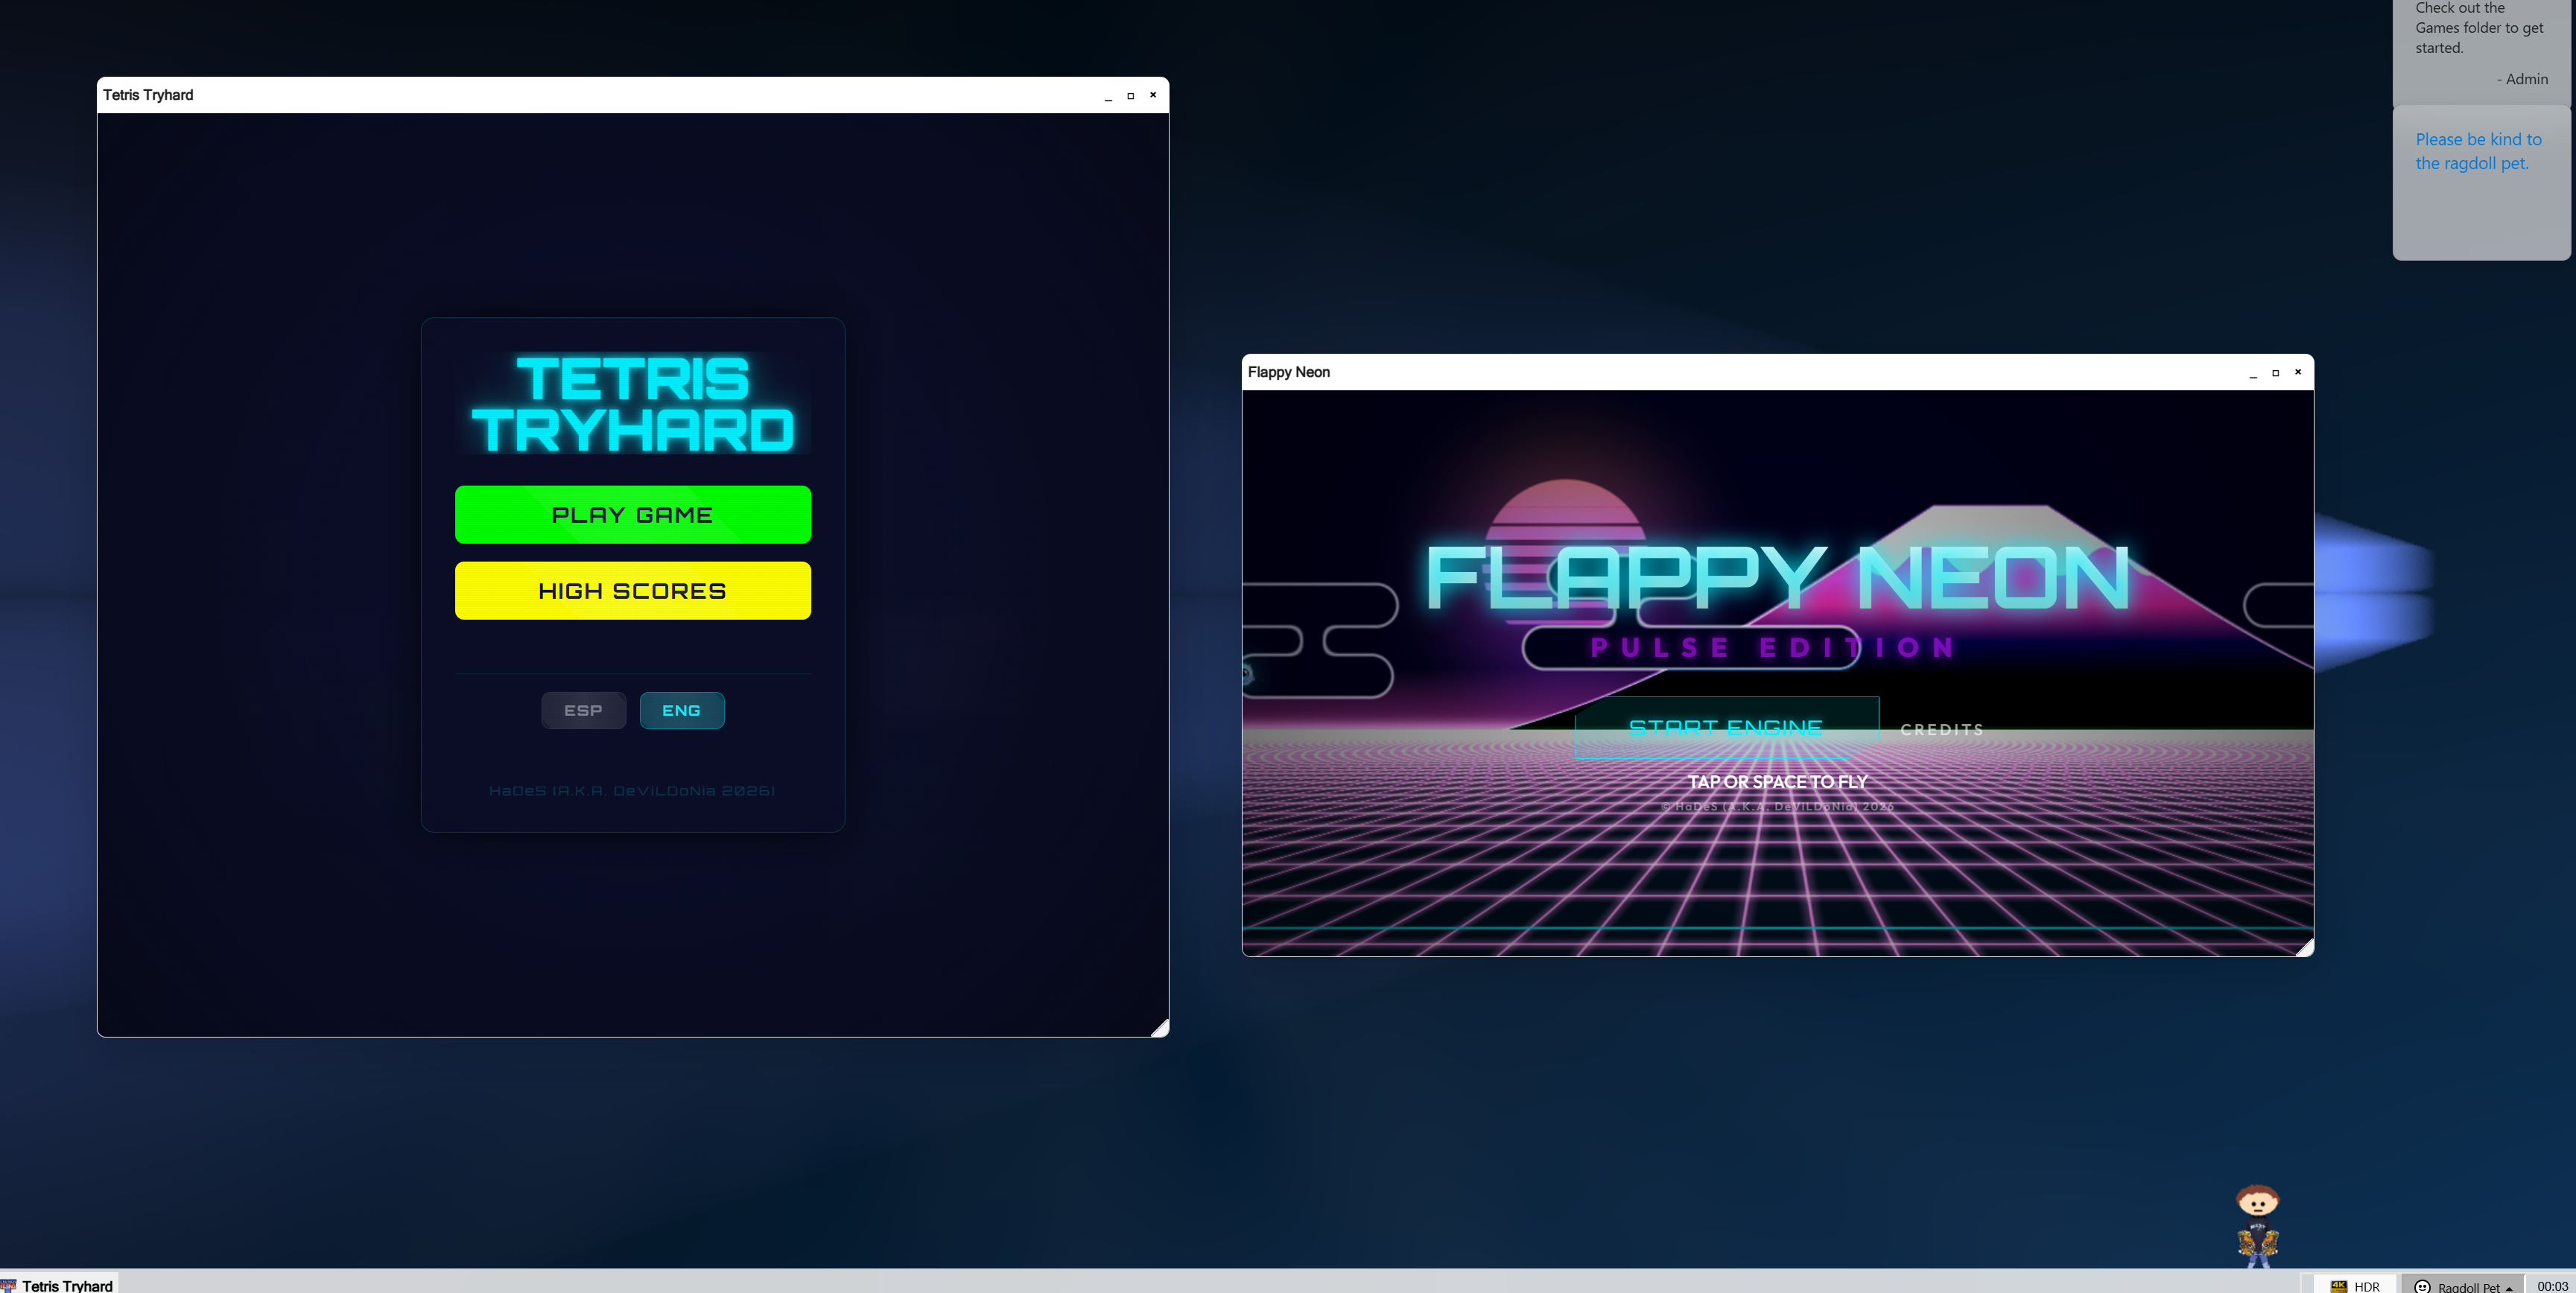Image resolution: width=2576 pixels, height=1293 pixels.
Task: Select the ENG language option
Action: 681,710
